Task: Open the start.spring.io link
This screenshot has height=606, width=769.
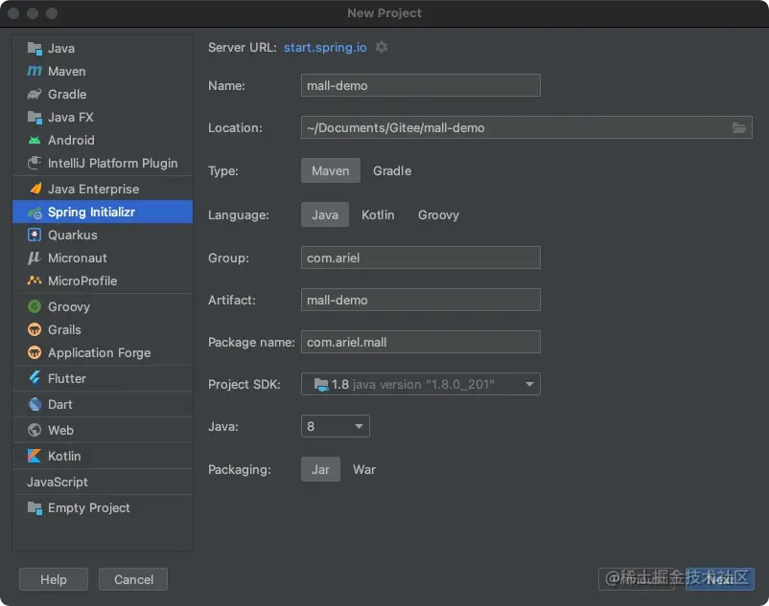Action: click(x=325, y=47)
